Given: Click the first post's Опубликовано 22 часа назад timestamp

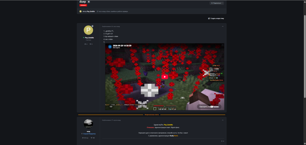Looking at the screenshot, I should click(111, 27).
